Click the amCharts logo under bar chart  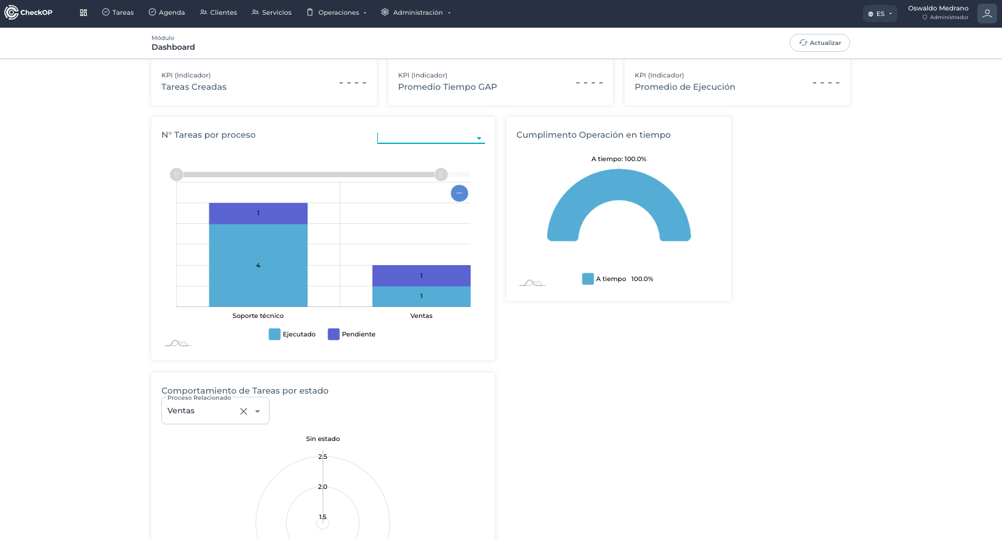tap(178, 343)
